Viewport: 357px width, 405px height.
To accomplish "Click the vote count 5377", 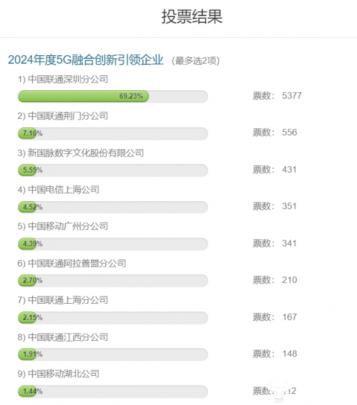I will (x=291, y=96).
